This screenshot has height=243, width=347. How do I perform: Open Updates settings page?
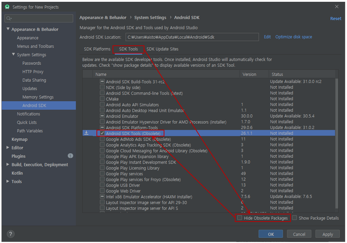coord(30,89)
